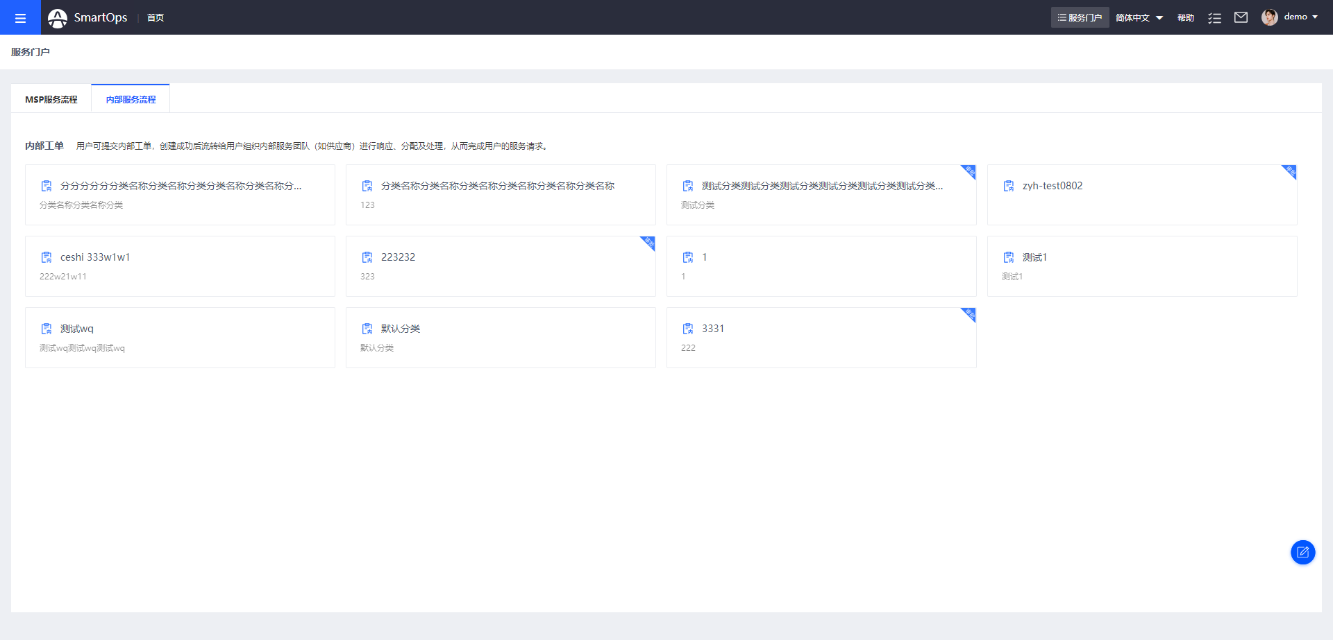Open the task checklist icon

(1214, 18)
